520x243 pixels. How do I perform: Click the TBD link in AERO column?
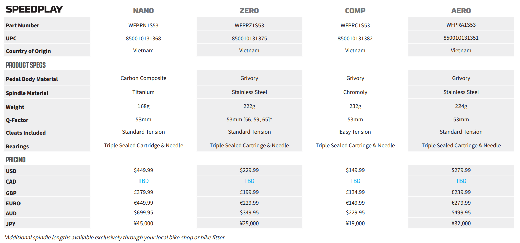point(461,181)
